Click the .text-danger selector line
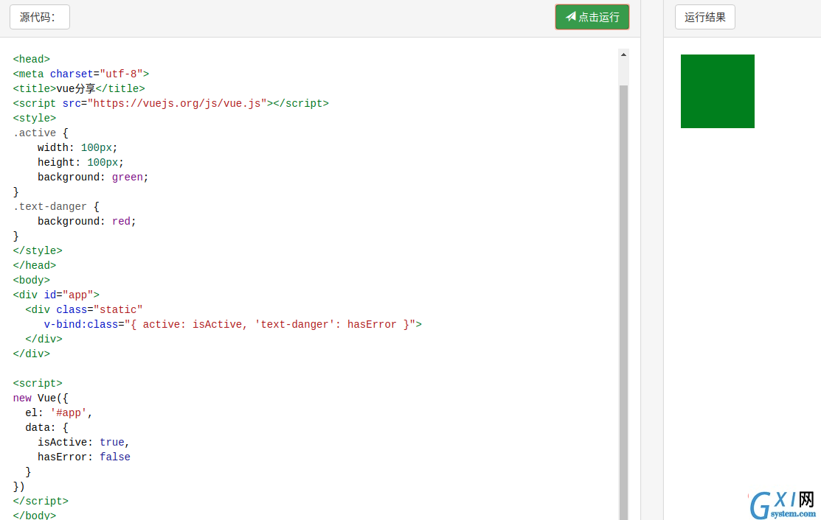Viewport: 821px width, 520px height. [x=56, y=206]
